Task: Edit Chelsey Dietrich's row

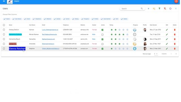Action: [167, 30]
